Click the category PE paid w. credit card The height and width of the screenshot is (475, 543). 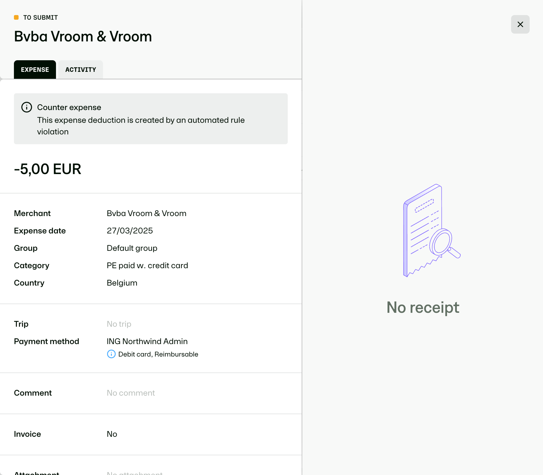tap(147, 266)
